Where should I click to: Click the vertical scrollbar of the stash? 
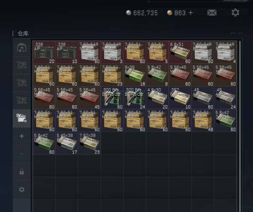point(240,126)
